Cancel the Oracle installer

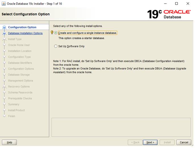184,142
